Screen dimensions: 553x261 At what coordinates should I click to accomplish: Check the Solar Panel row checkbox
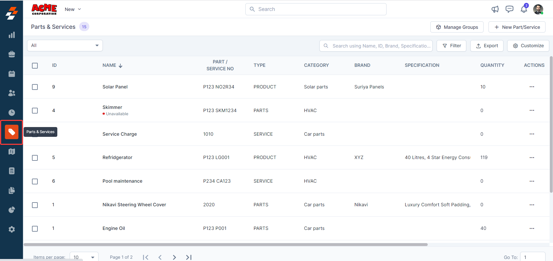pyautogui.click(x=35, y=87)
